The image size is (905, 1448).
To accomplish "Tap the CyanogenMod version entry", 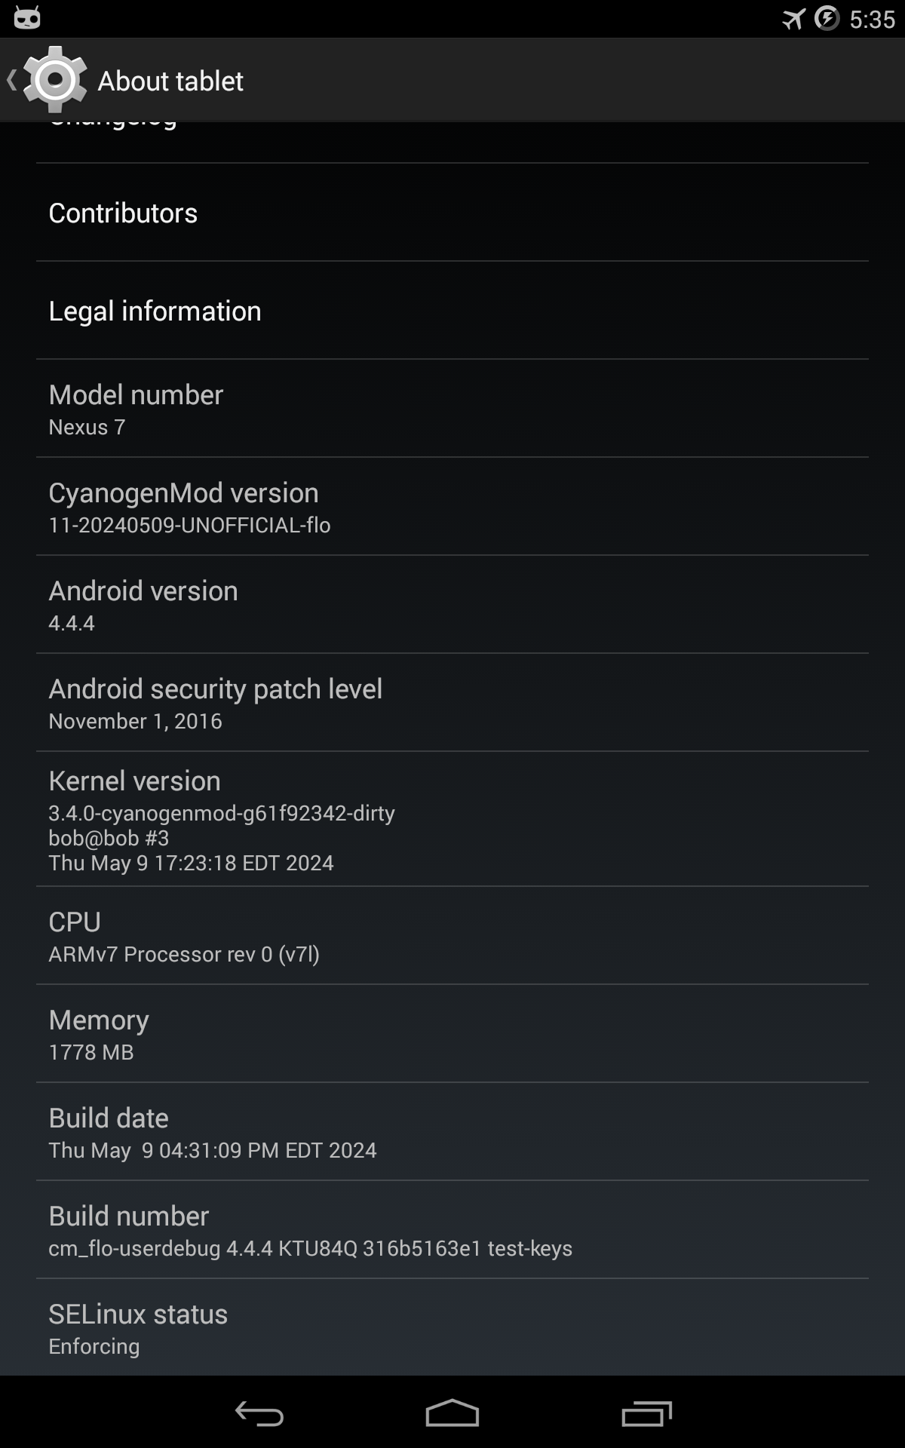I will click(452, 507).
